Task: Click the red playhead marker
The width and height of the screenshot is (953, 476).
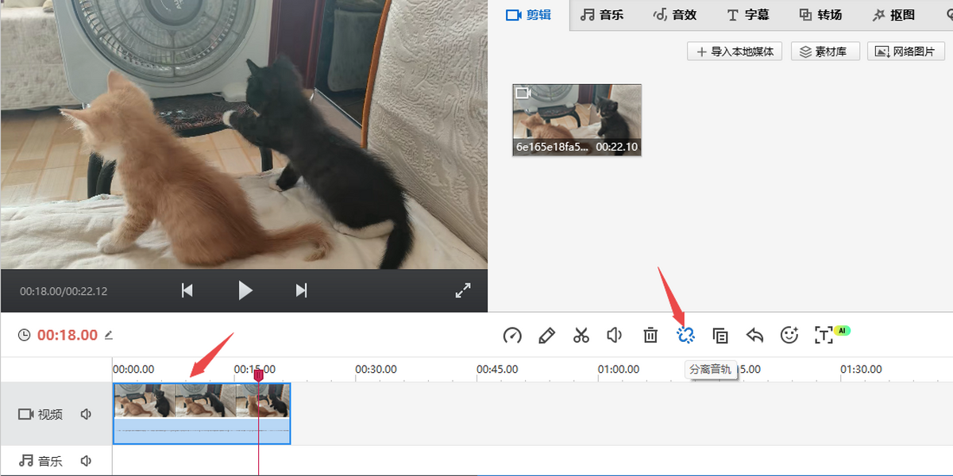Action: click(258, 375)
